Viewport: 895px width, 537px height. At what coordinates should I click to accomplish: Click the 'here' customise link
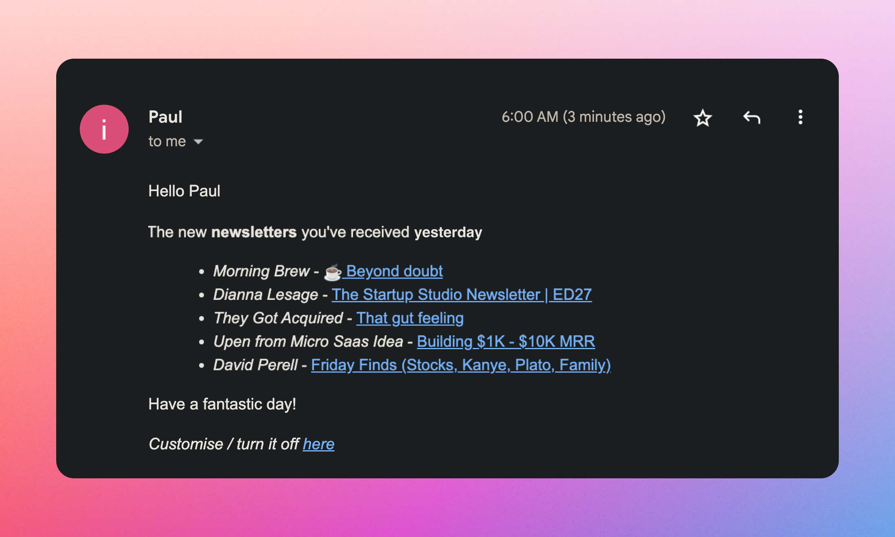318,444
